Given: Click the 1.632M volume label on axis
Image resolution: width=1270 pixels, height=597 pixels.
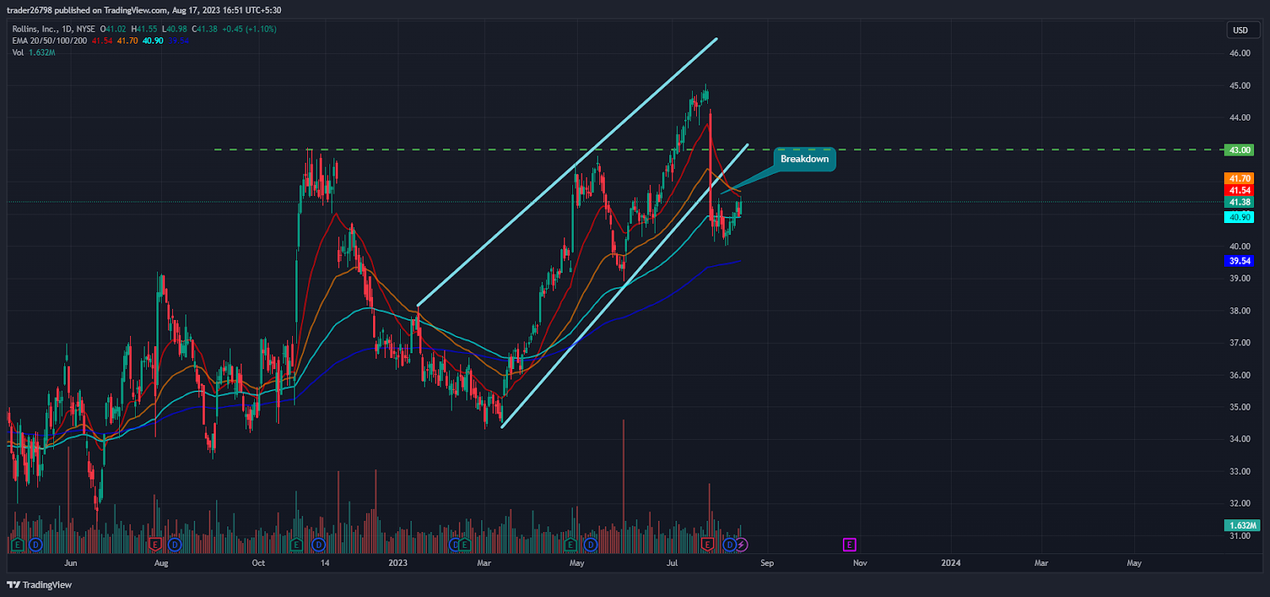Looking at the screenshot, I should 1242,526.
